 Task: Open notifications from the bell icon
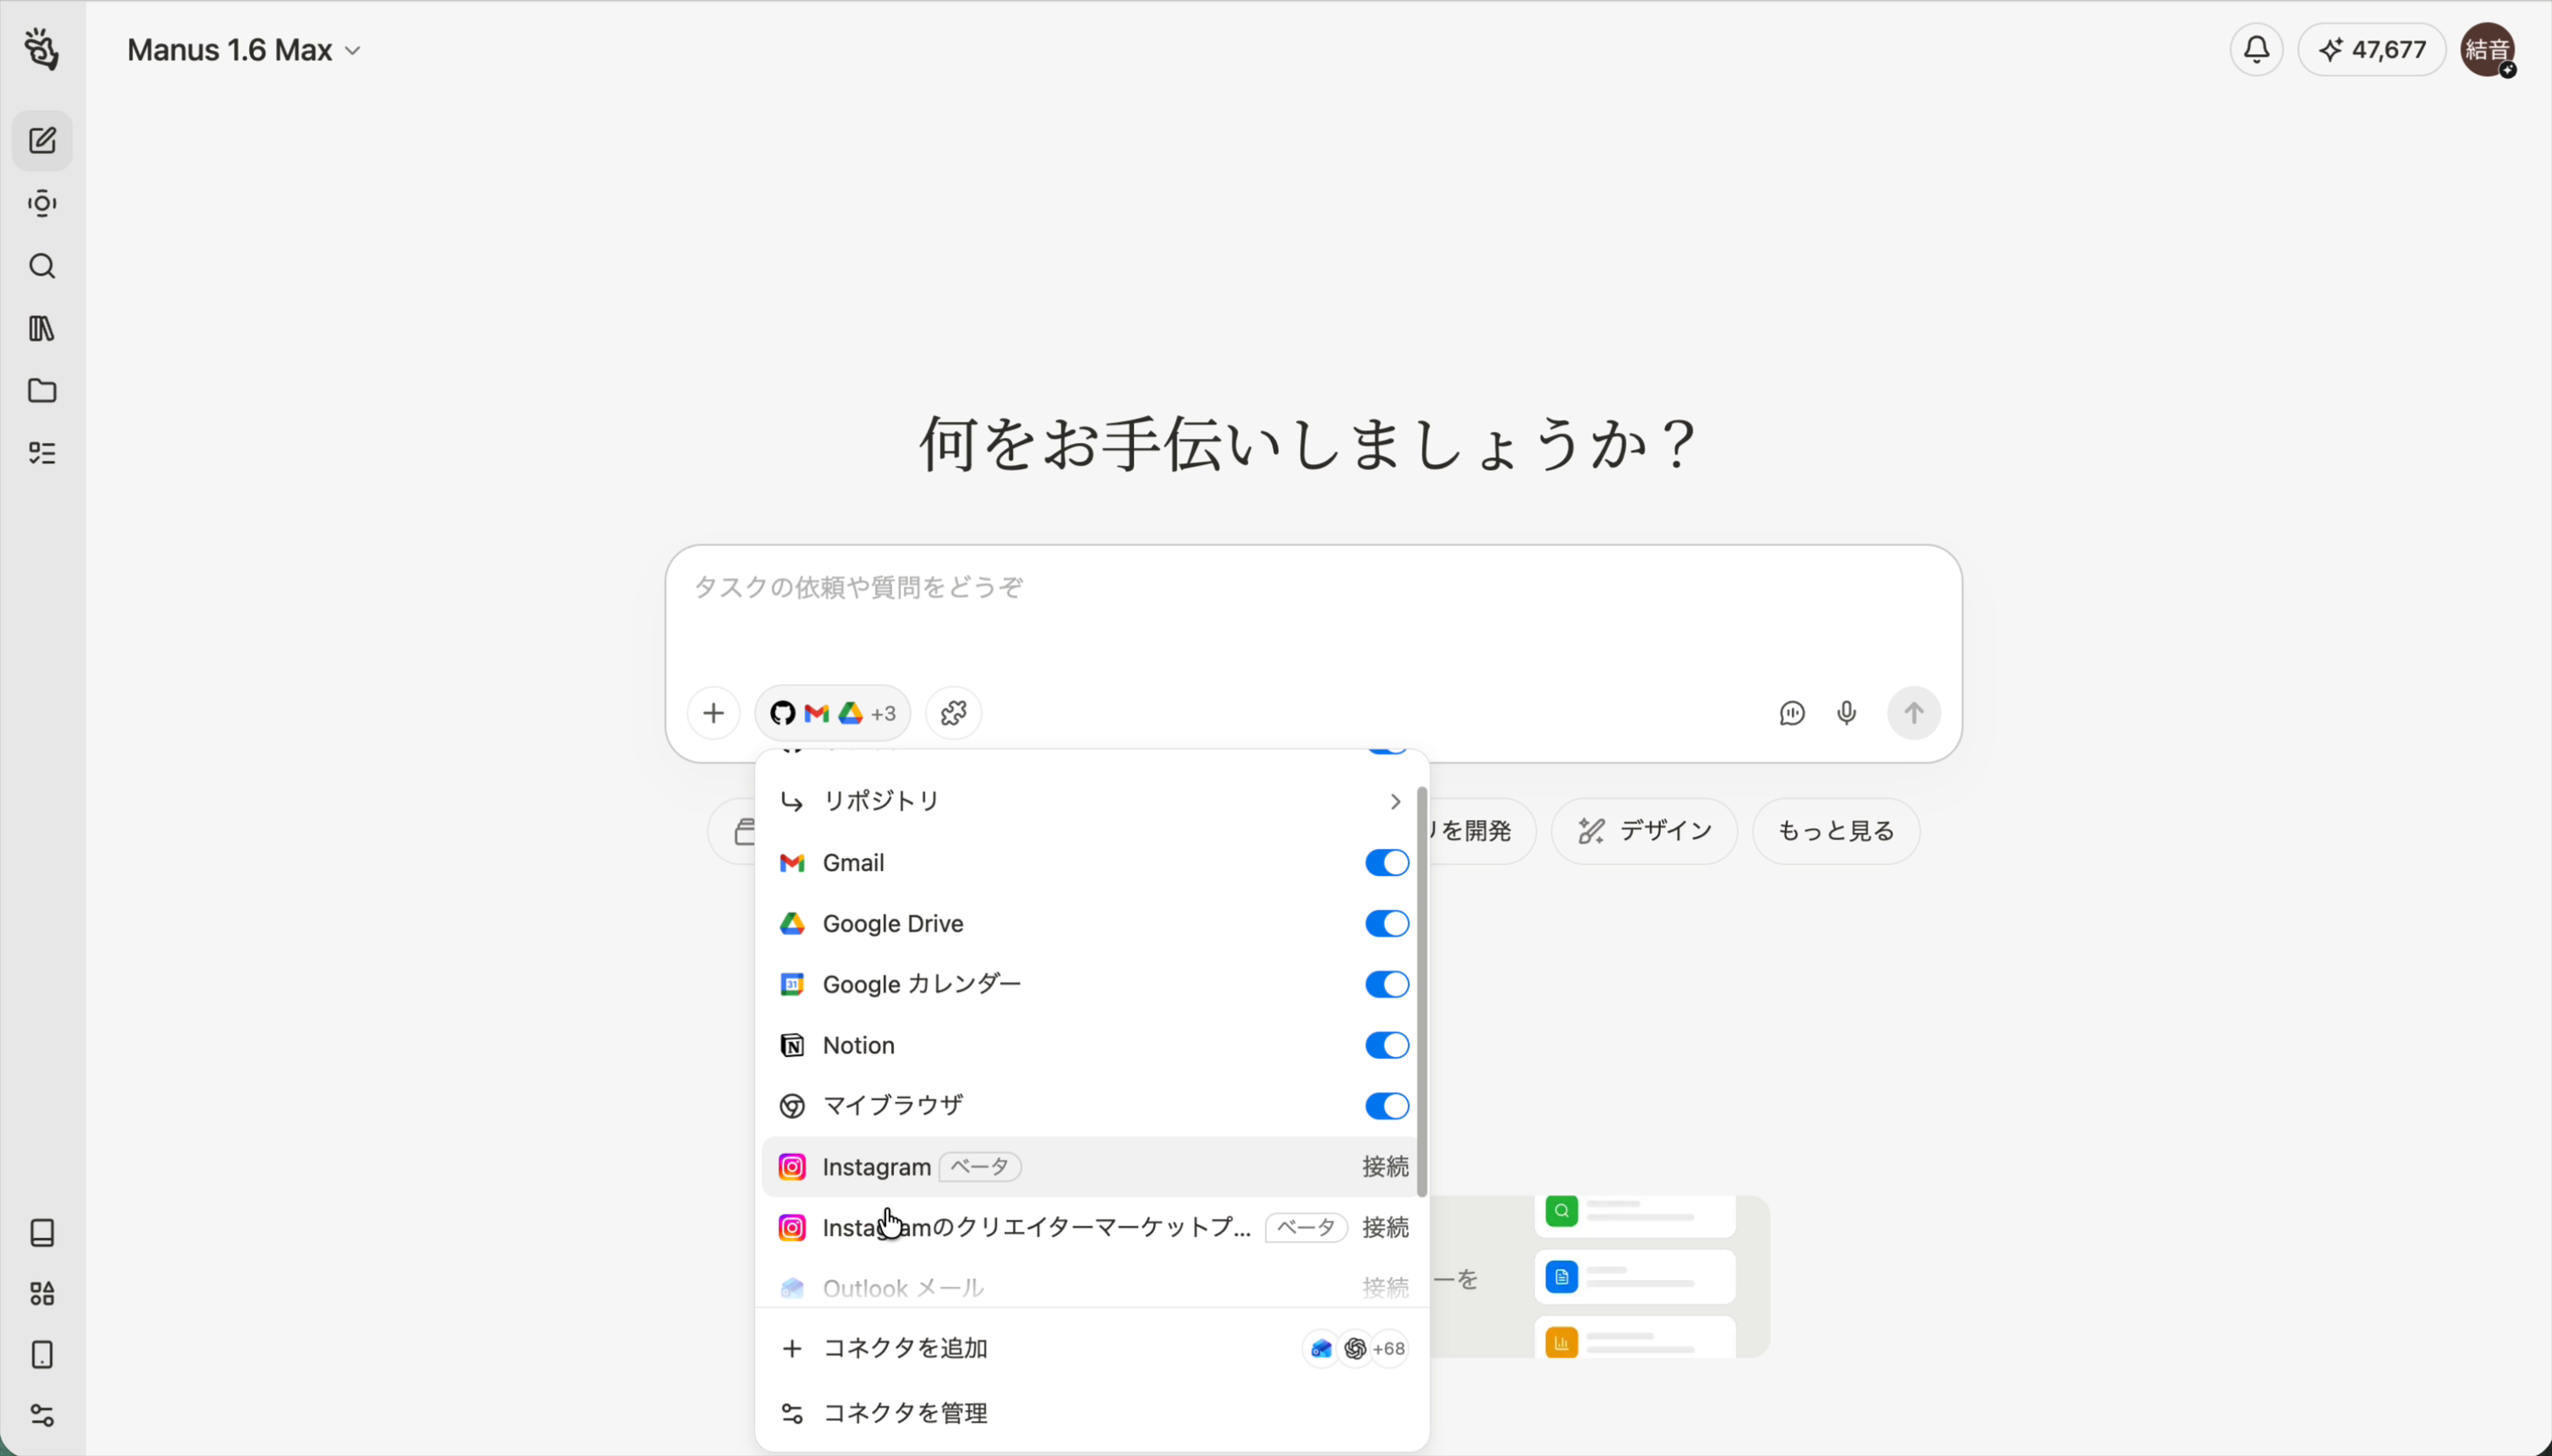pos(2256,49)
